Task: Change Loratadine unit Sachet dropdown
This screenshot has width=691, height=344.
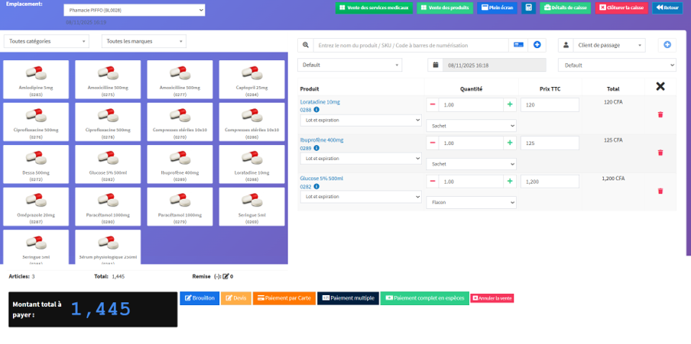Action: click(471, 126)
